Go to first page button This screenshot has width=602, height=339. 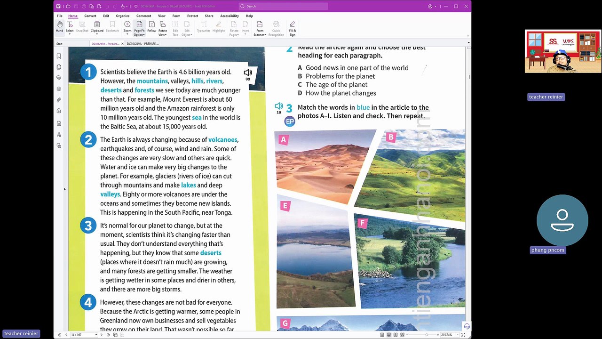pyautogui.click(x=59, y=335)
